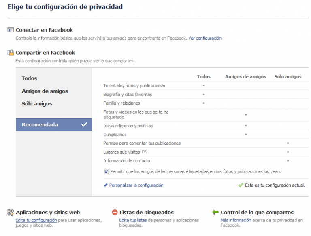Screen dimensions: 311x236
Task: Click the Más información link
Action: [x=236, y=220]
